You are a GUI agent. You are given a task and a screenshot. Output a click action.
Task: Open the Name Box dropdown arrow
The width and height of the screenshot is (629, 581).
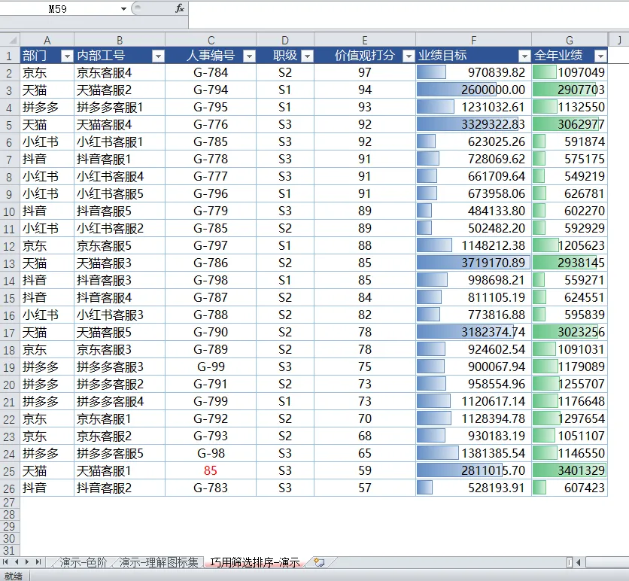pyautogui.click(x=123, y=9)
